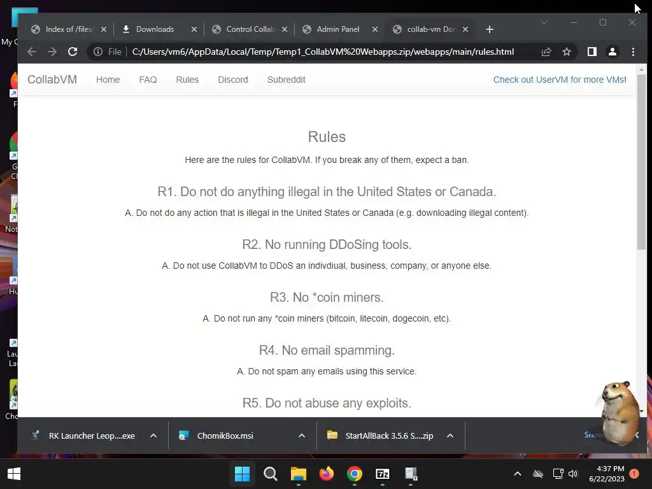Close the Downloads tab
Screen dimensions: 652x489
194,29
